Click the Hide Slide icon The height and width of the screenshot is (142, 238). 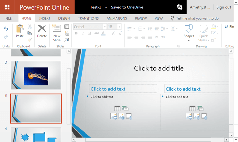[x=67, y=40]
